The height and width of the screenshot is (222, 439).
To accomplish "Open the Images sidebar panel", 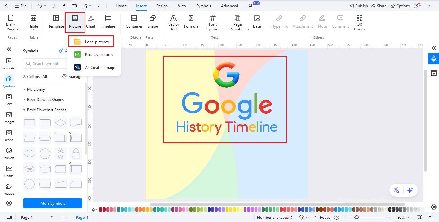I will 9,118.
